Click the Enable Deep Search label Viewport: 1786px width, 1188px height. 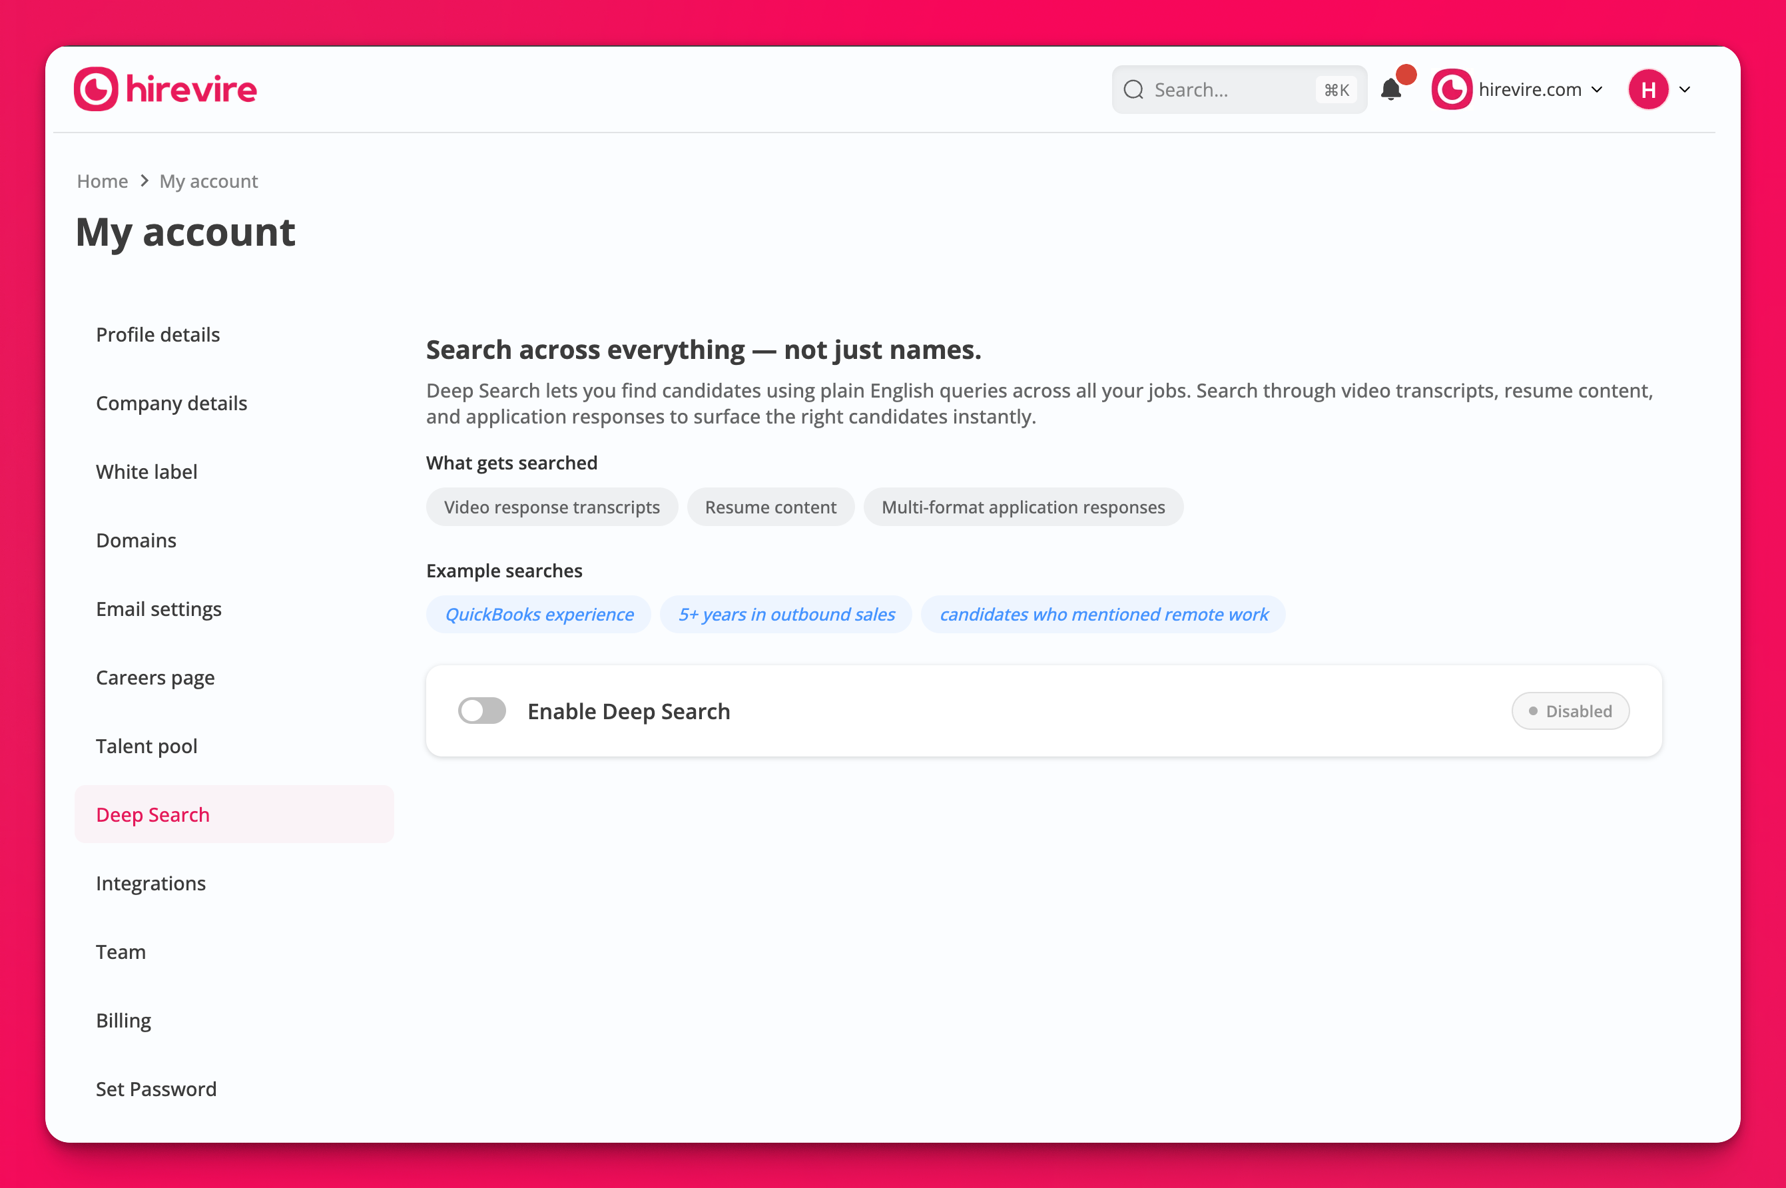[629, 711]
